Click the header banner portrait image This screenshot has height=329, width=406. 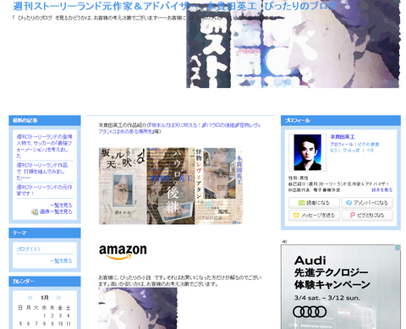pos(294,45)
